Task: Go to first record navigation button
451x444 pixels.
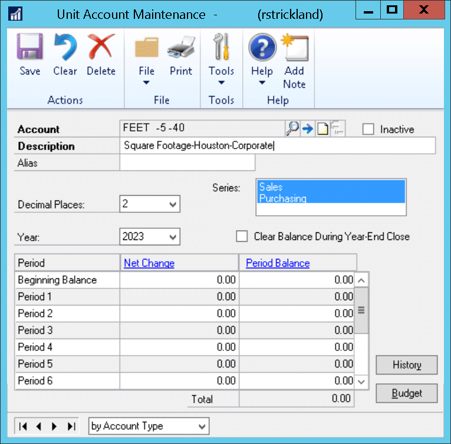Action: [x=23, y=426]
